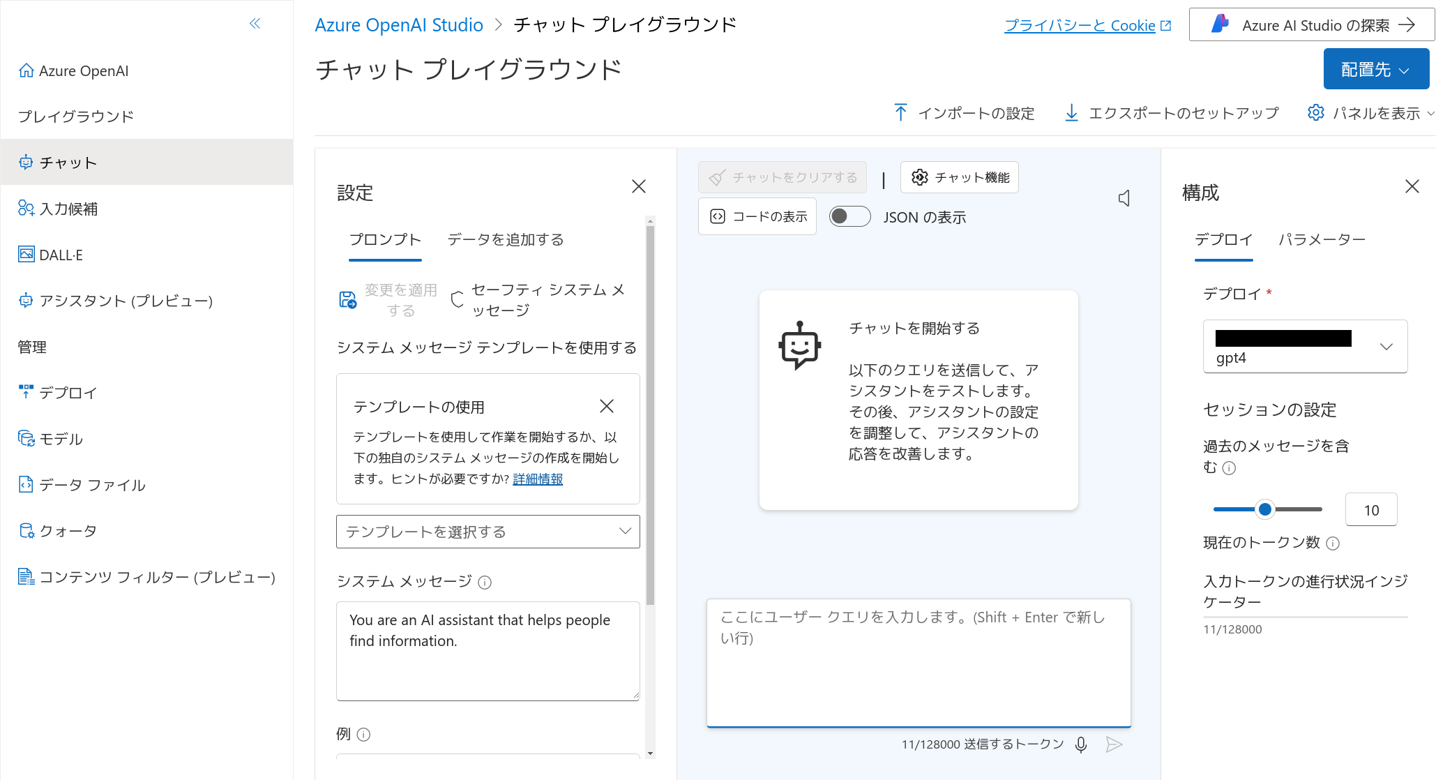The width and height of the screenshot is (1436, 780).
Task: Open プライバシーと Cookie link
Action: (1087, 26)
